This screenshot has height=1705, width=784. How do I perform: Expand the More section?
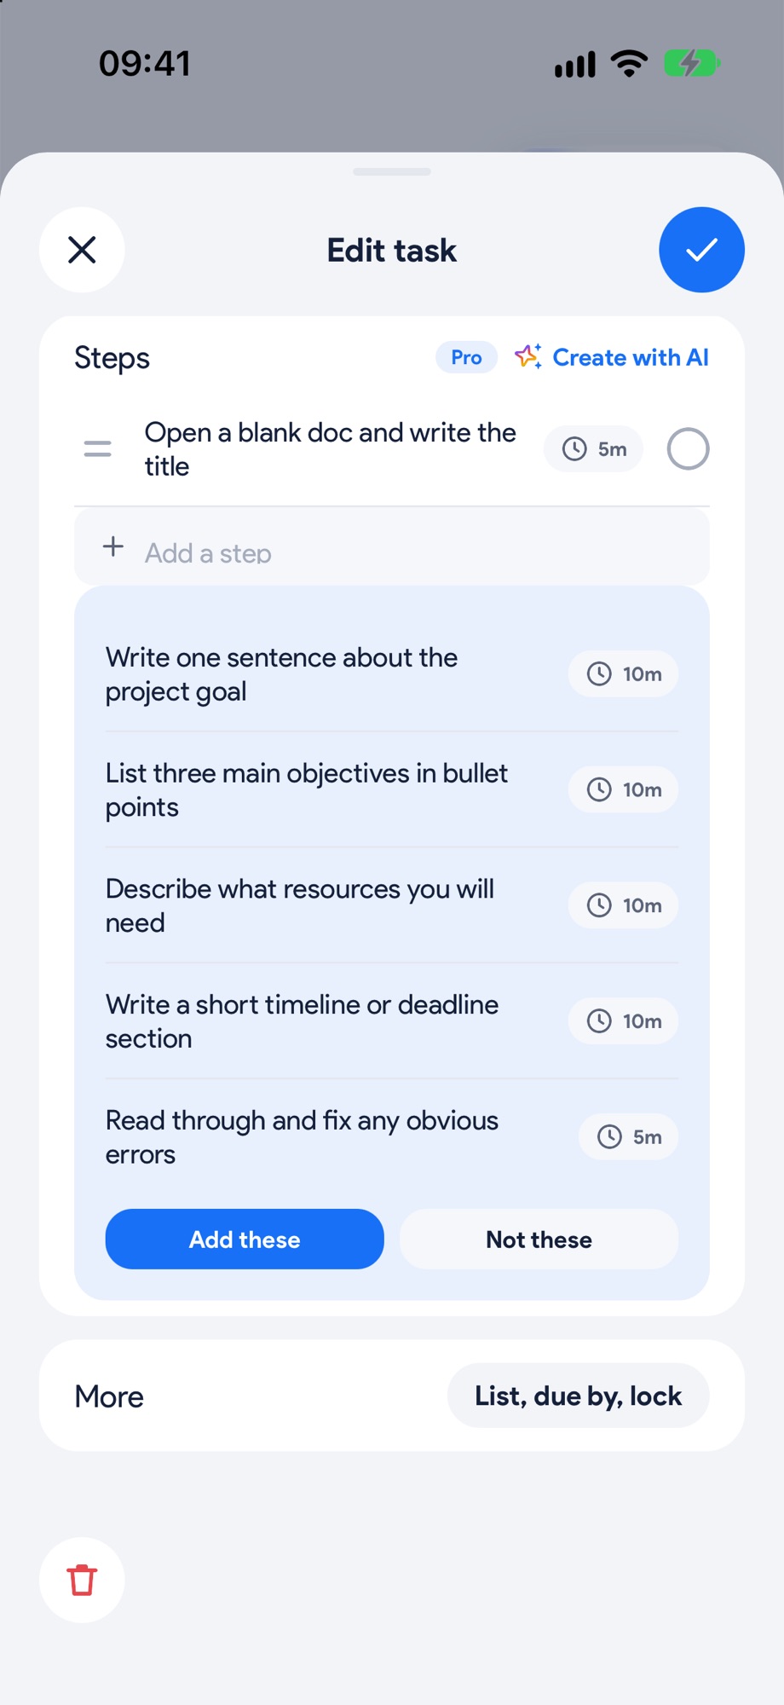(x=109, y=1396)
